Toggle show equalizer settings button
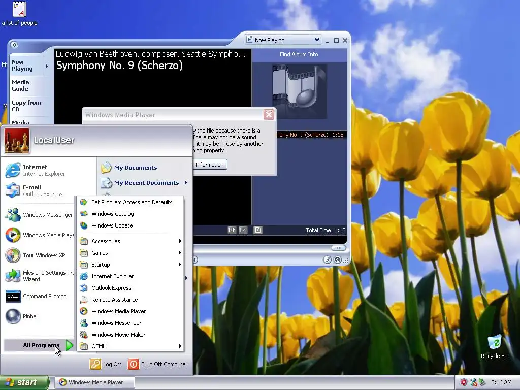This screenshot has height=390, width=520. point(232,230)
